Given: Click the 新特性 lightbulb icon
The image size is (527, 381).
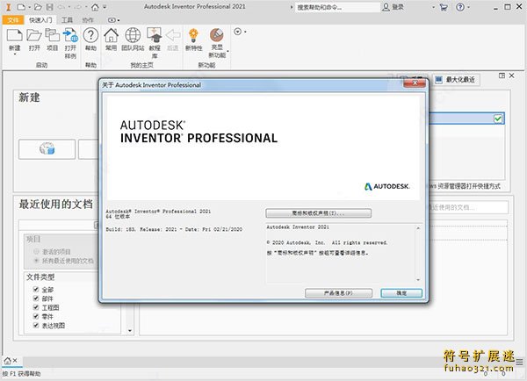Looking at the screenshot, I should point(193,35).
